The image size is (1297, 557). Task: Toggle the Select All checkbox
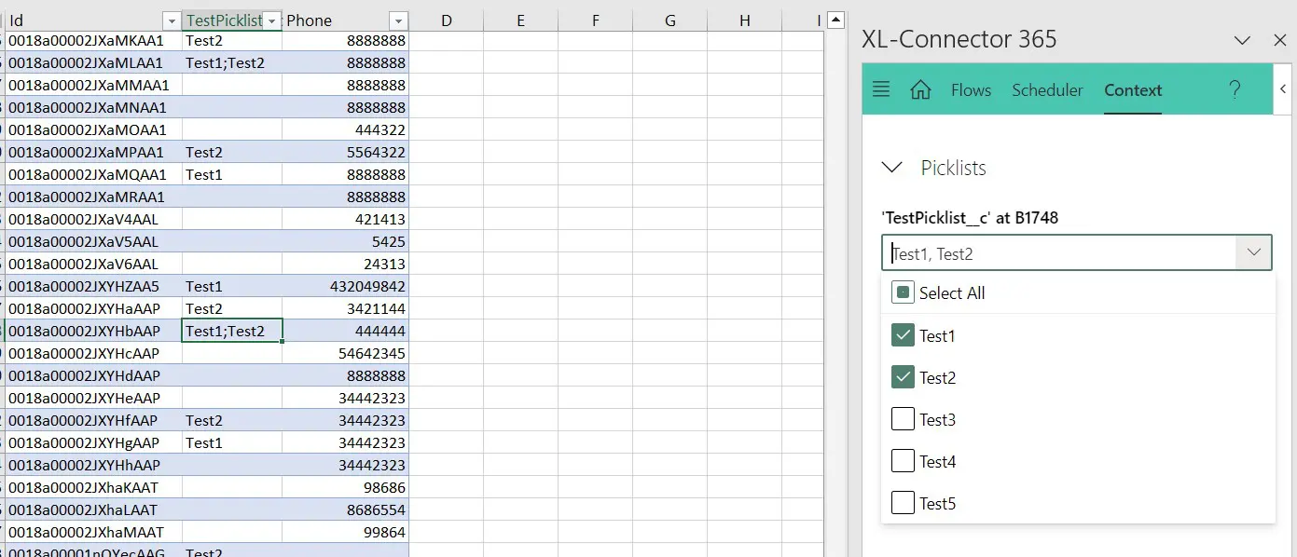pos(903,292)
